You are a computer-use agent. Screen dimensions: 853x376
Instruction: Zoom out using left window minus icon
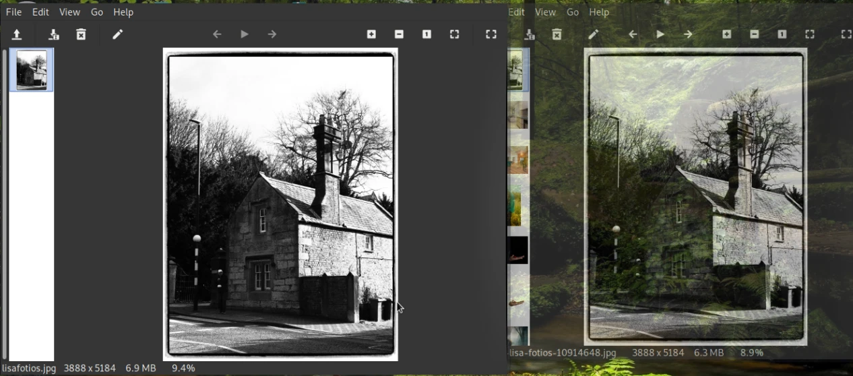tap(399, 34)
